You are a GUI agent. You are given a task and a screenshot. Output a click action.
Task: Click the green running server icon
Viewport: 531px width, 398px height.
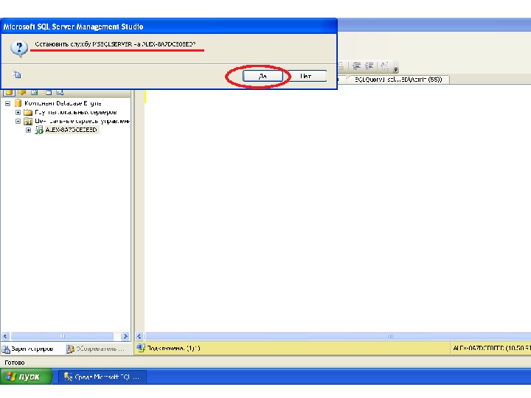38,130
